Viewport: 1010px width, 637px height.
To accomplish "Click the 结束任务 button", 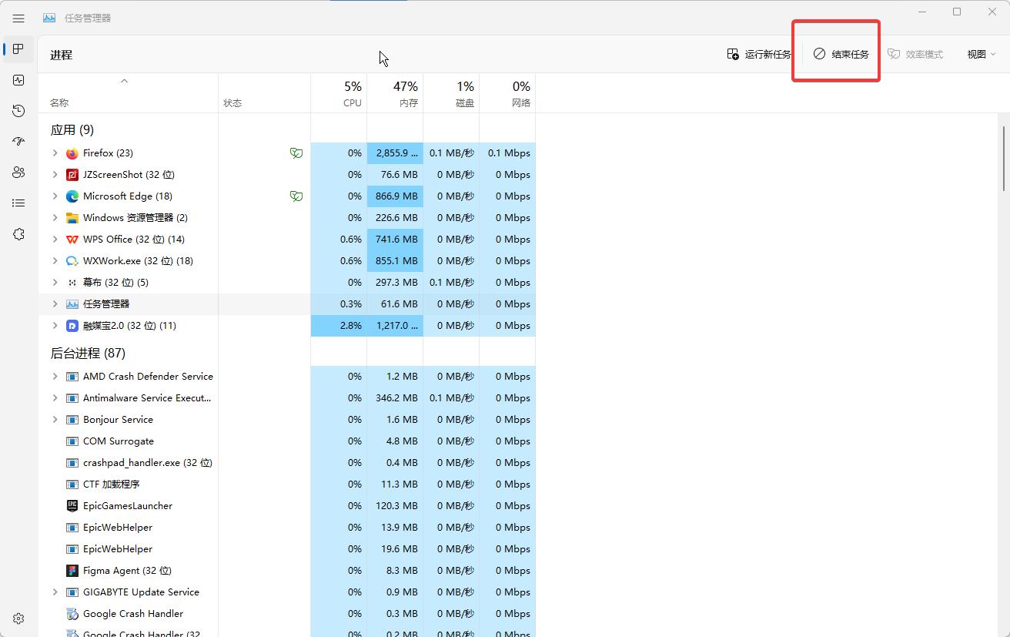I will [841, 55].
